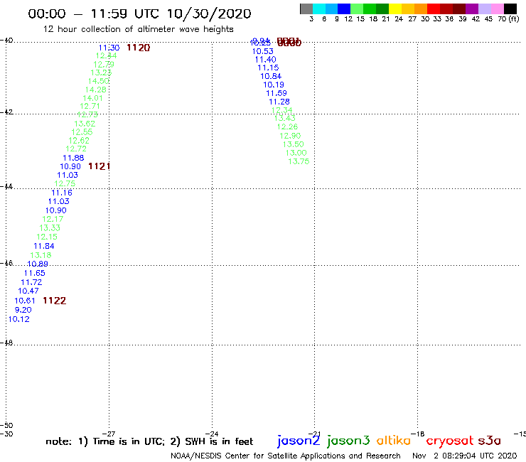Select the s3a satellite legend label

coord(490,441)
